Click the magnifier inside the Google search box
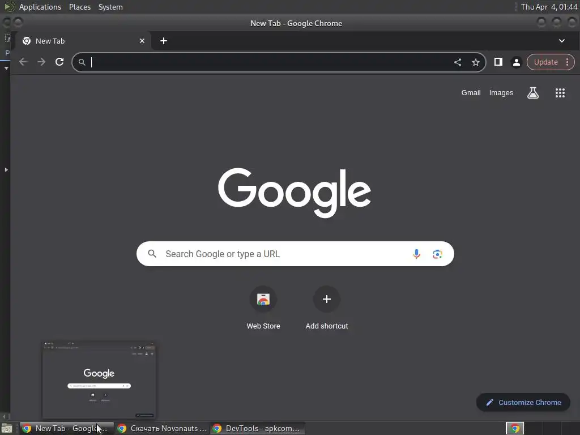Screen dimensions: 580x435 (x=152, y=254)
